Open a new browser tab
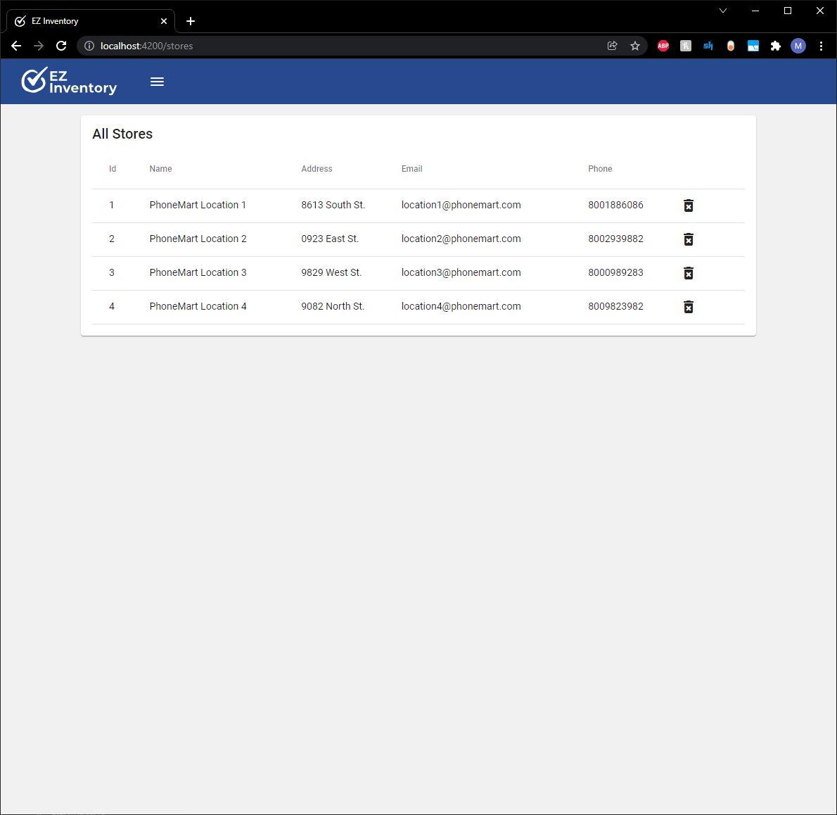 190,21
